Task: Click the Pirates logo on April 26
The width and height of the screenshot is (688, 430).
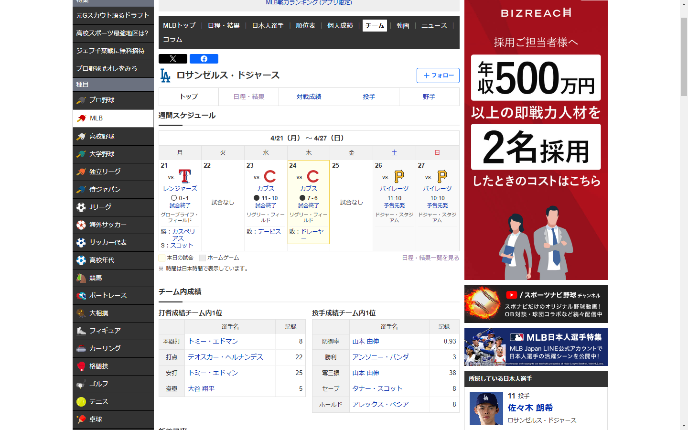Action: pyautogui.click(x=399, y=176)
